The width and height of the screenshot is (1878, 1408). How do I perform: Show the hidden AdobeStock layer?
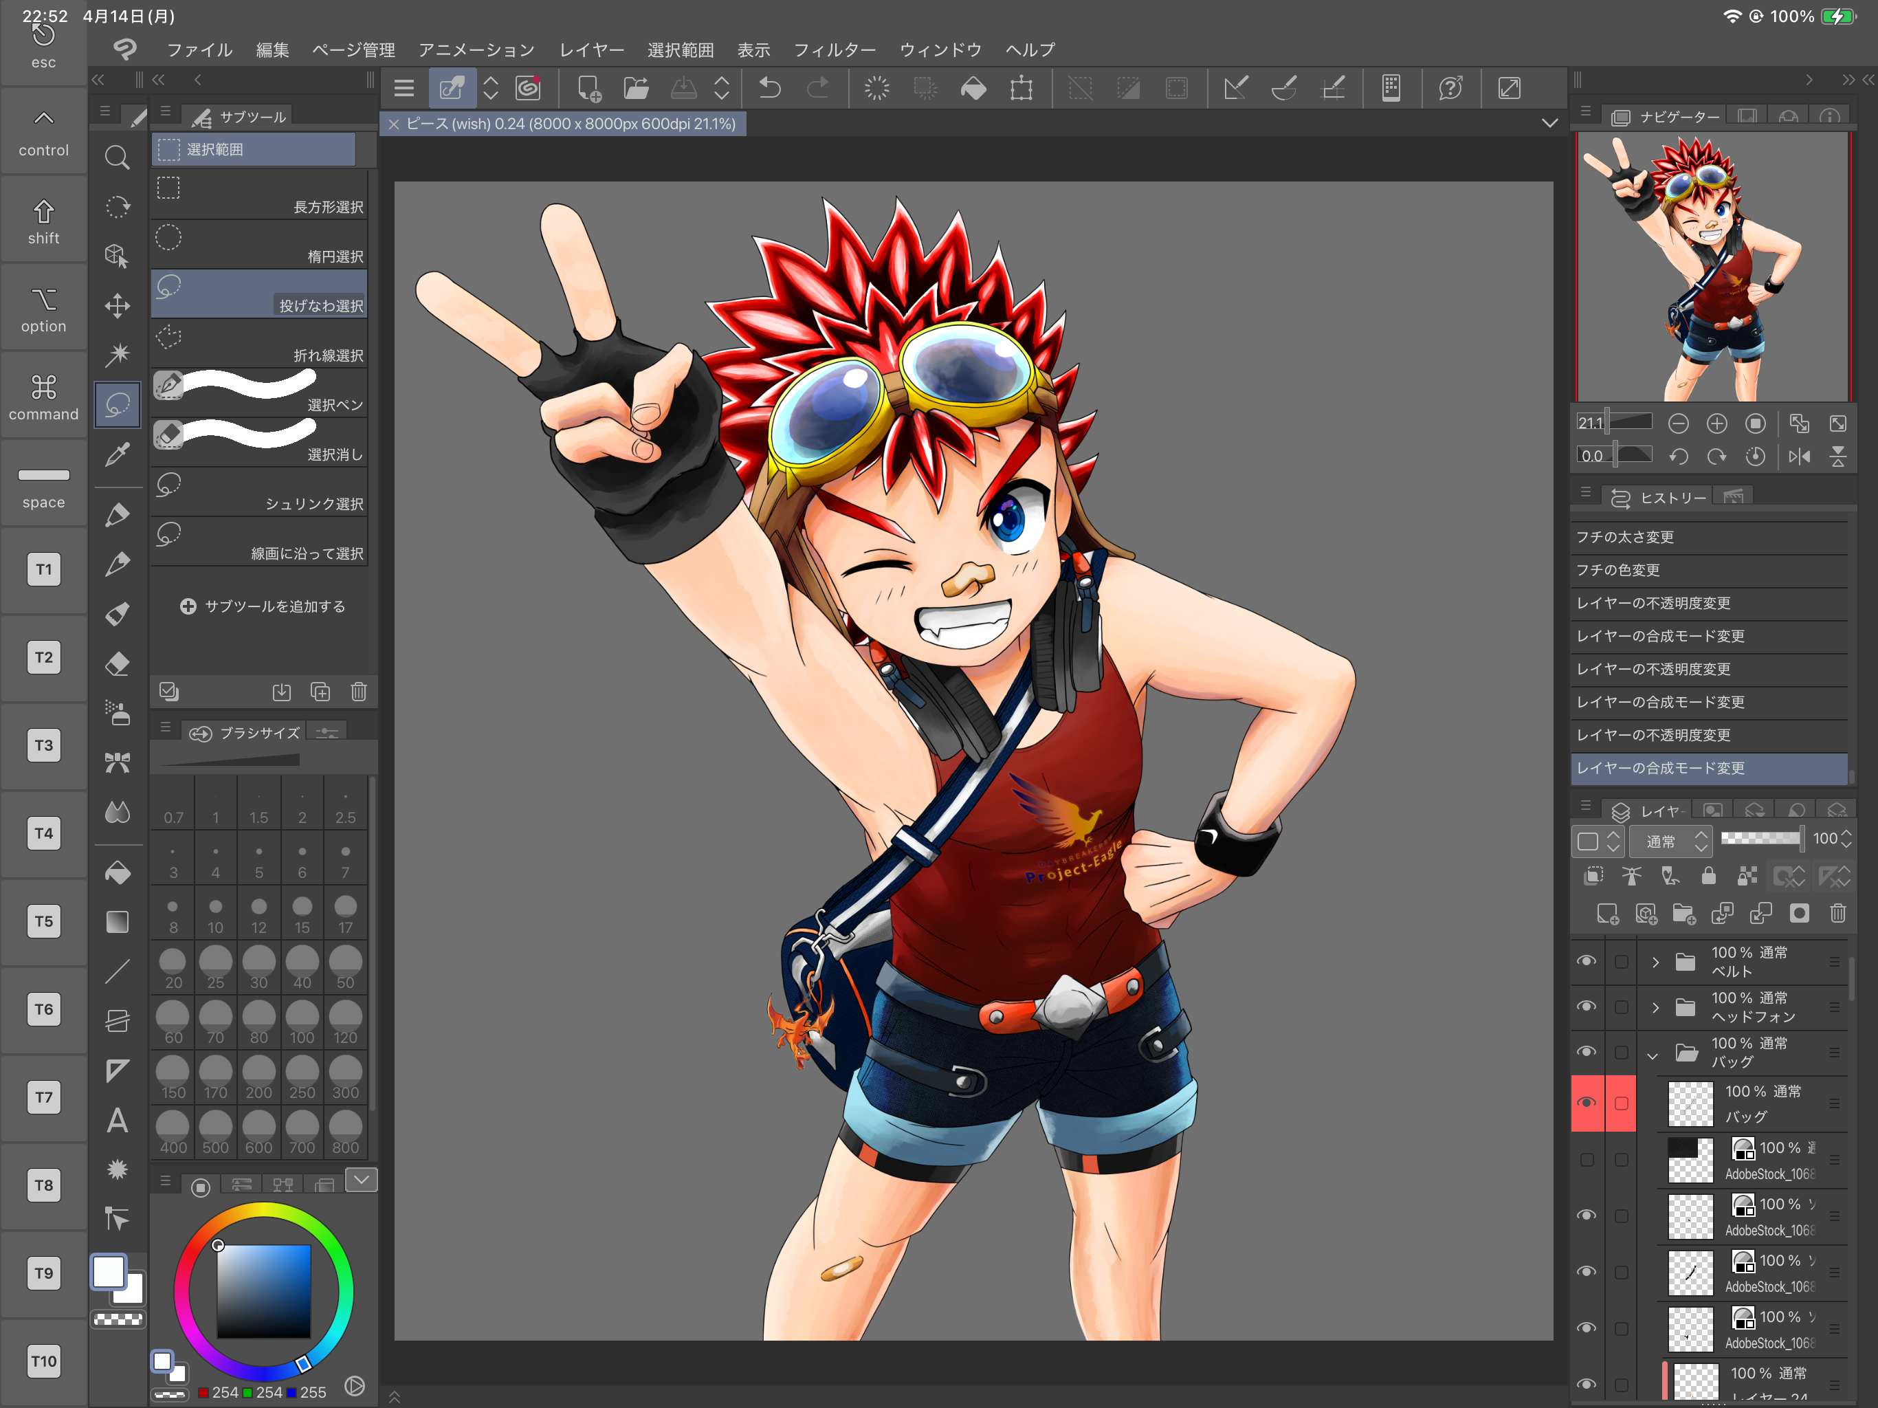[1586, 1159]
